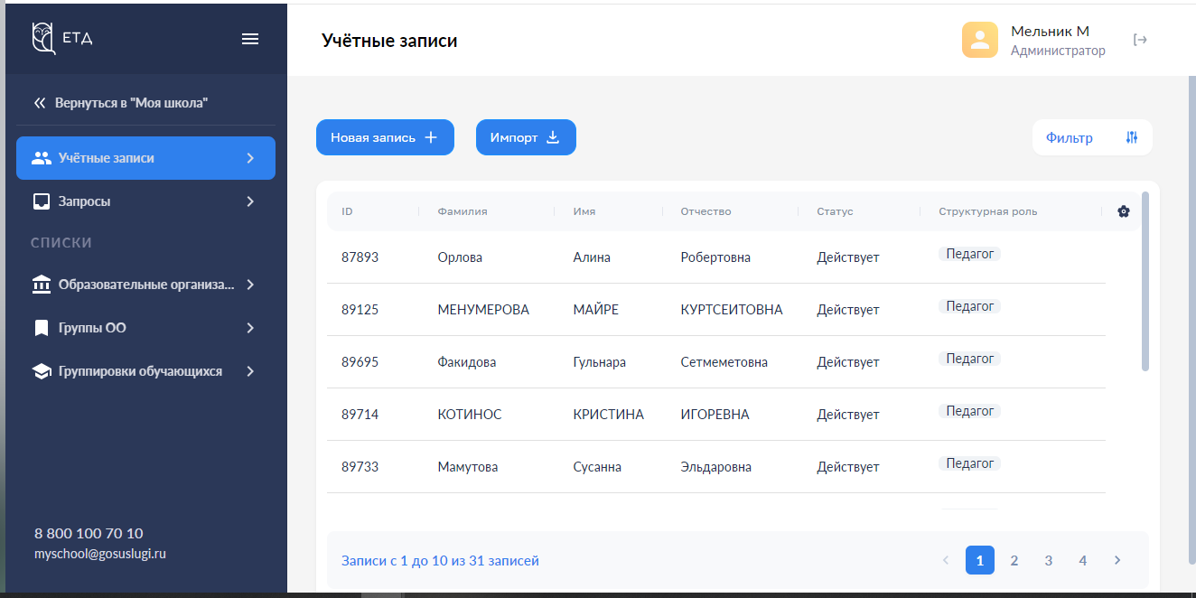Click the filter sliders icon
The width and height of the screenshot is (1196, 598).
pos(1132,138)
